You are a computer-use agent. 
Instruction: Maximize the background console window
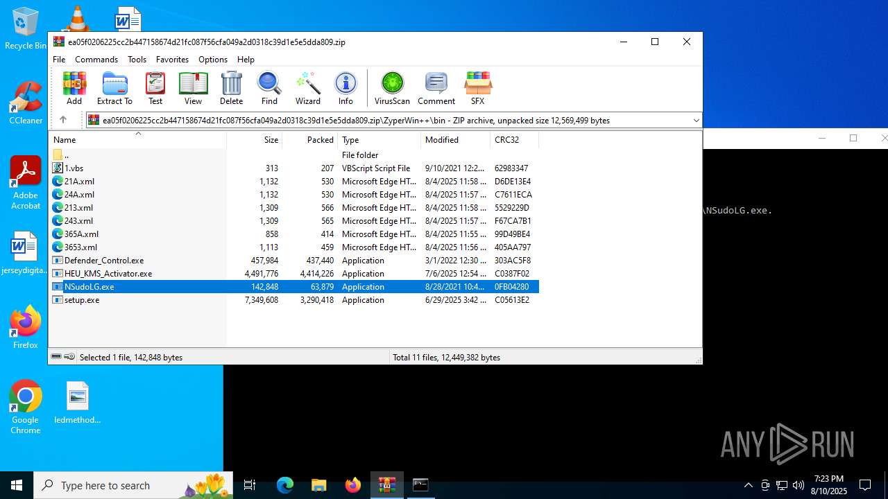tap(853, 138)
